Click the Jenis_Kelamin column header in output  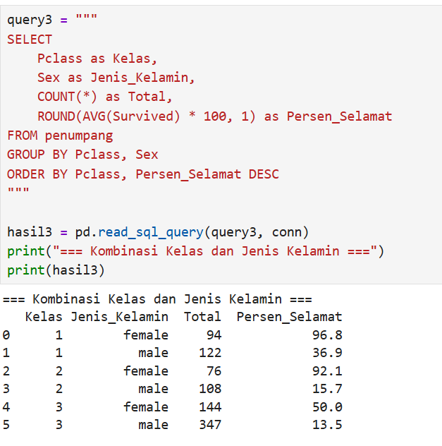pos(119,317)
